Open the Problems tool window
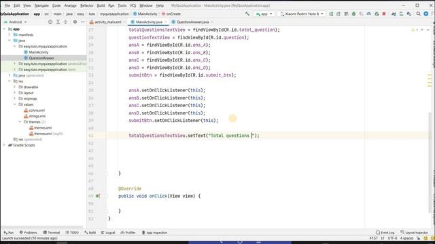 pos(29,232)
